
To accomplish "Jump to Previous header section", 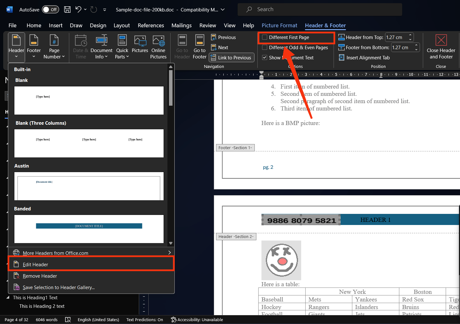I will [x=223, y=37].
